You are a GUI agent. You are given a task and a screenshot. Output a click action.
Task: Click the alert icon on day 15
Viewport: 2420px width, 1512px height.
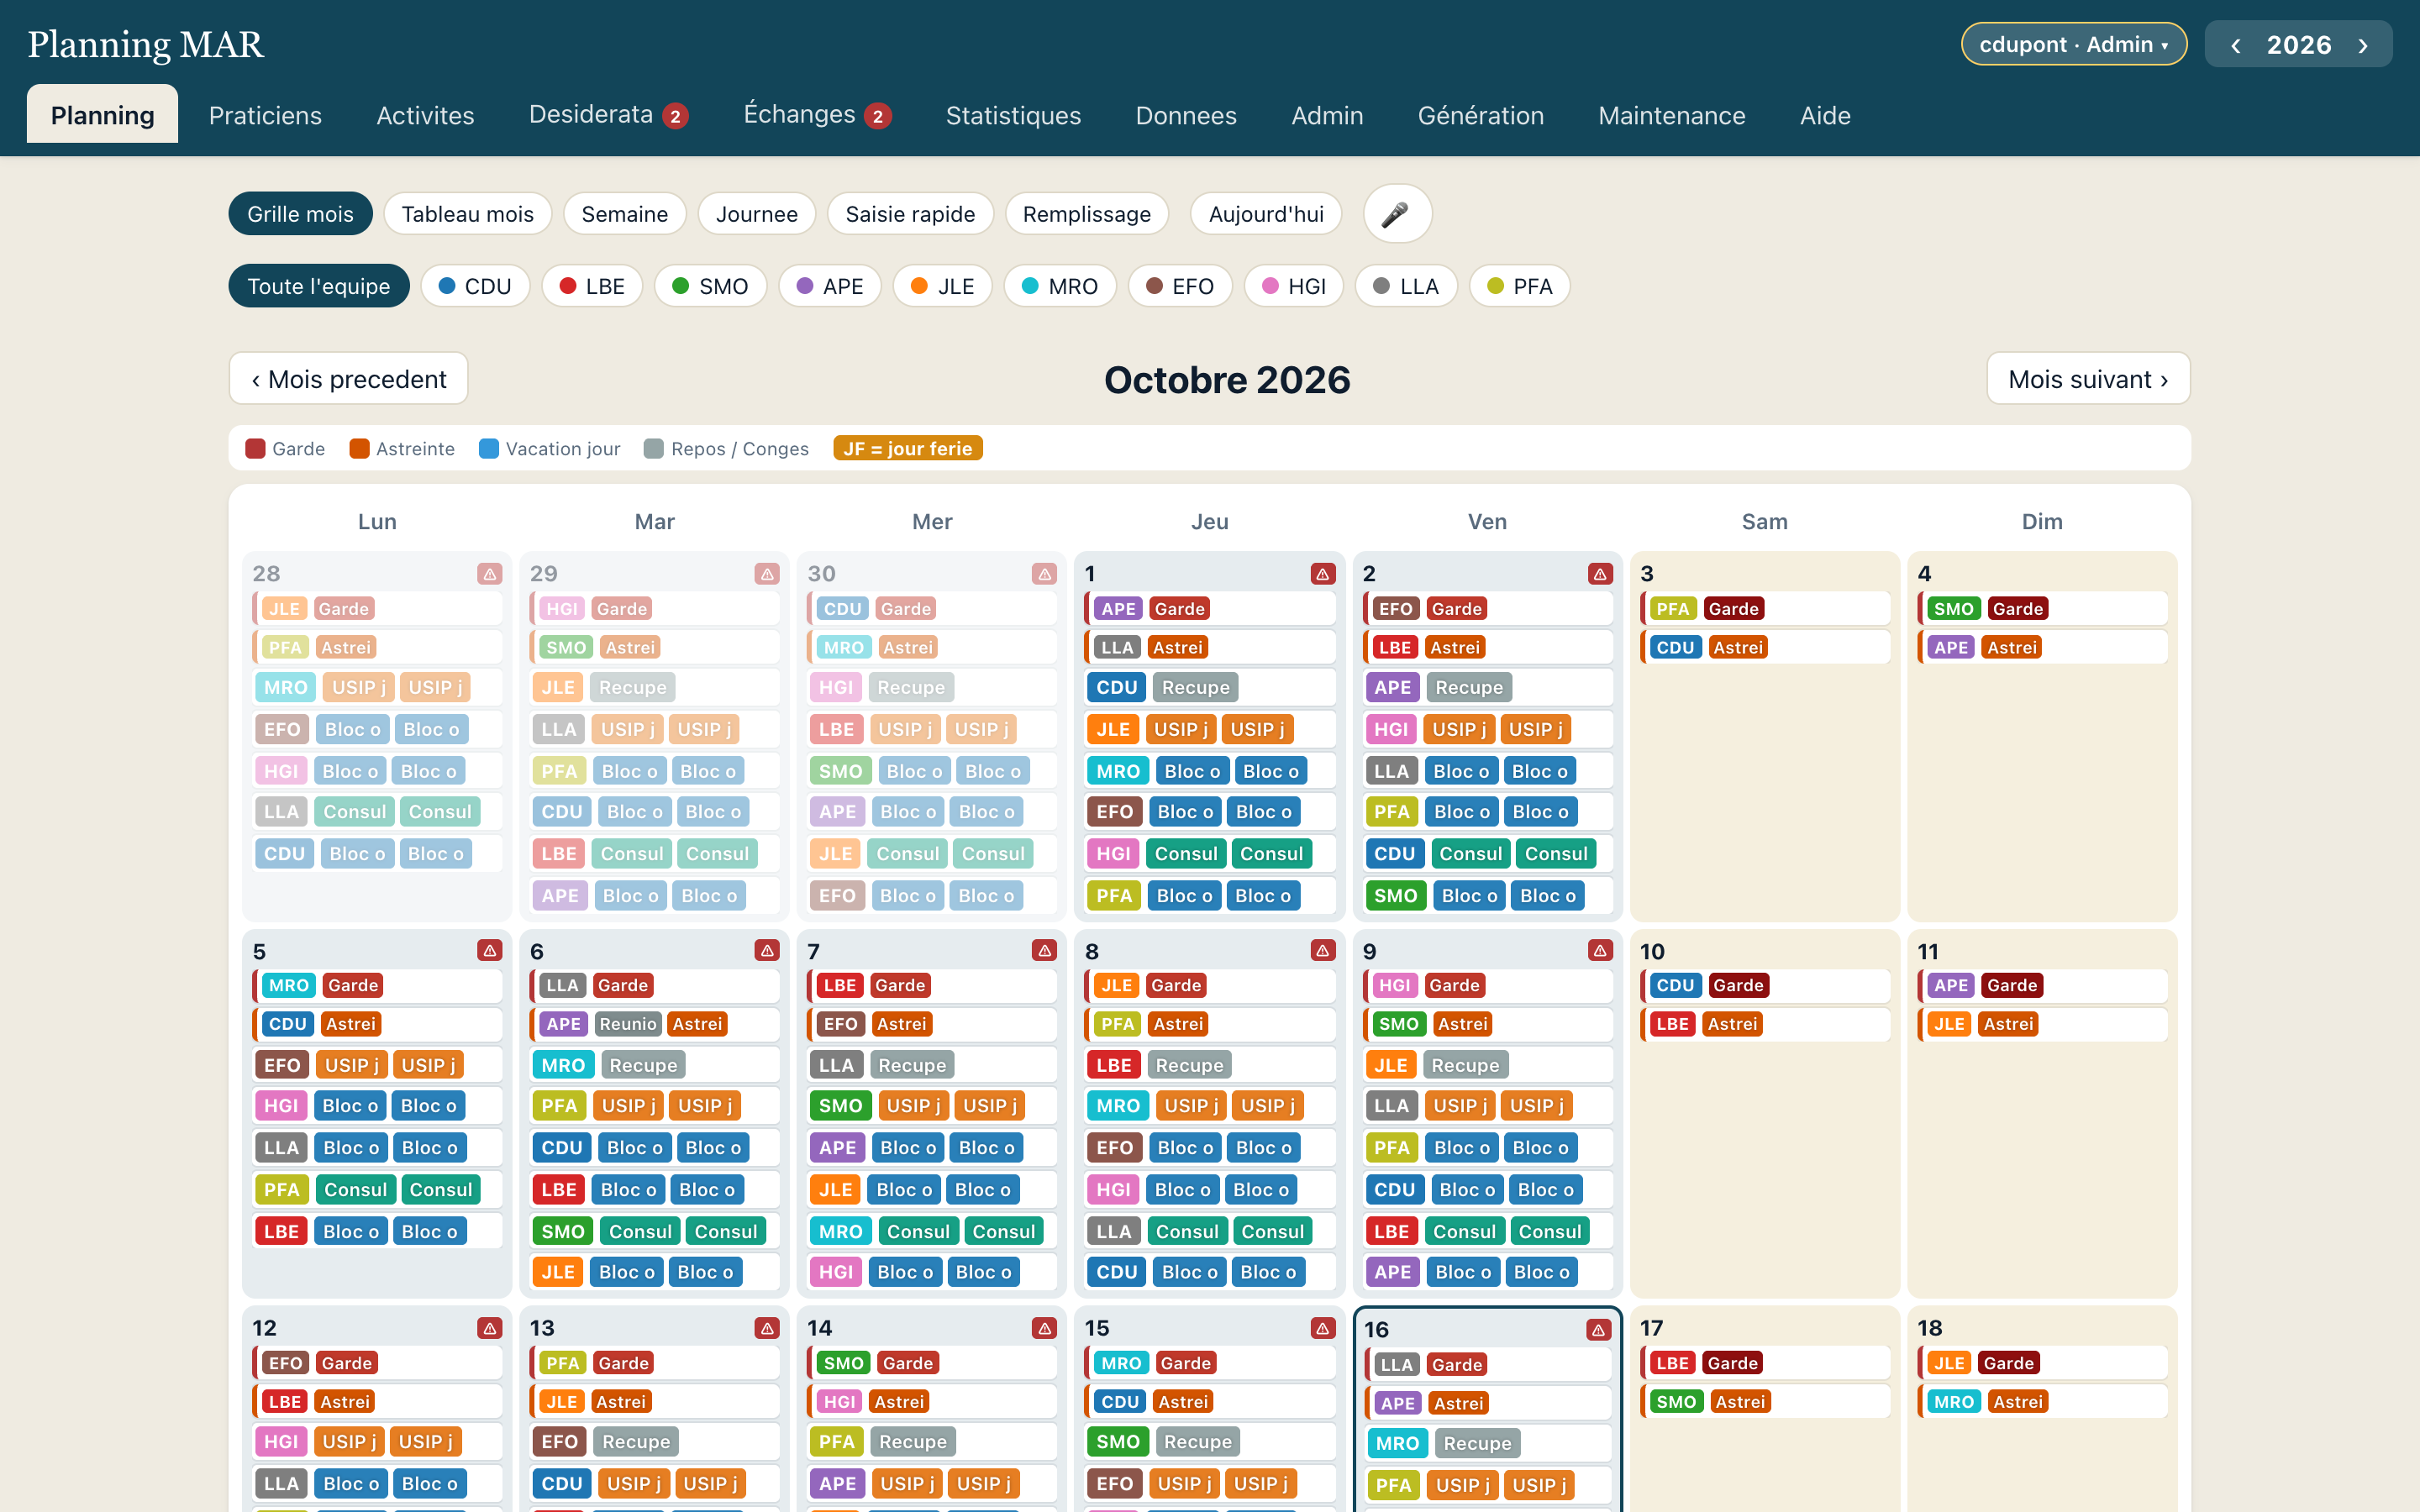(1322, 1328)
